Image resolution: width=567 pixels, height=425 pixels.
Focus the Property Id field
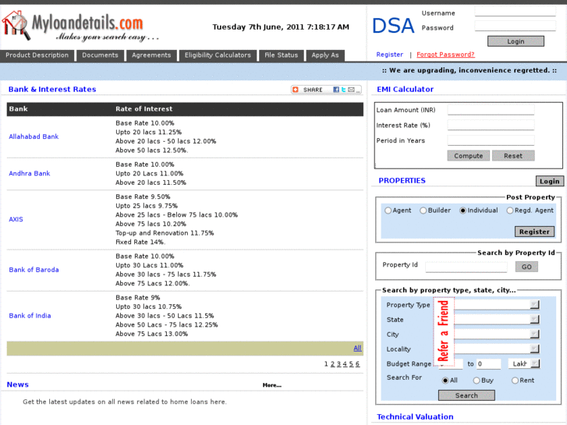coord(466,267)
